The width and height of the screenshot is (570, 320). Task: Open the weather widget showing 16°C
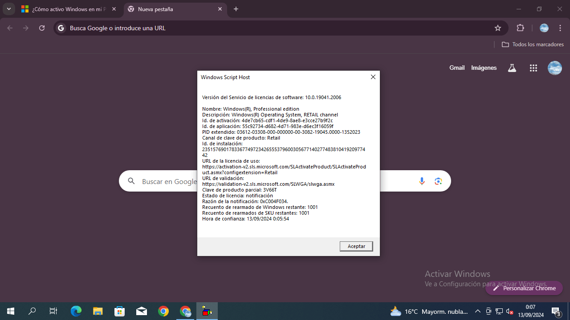pyautogui.click(x=429, y=312)
